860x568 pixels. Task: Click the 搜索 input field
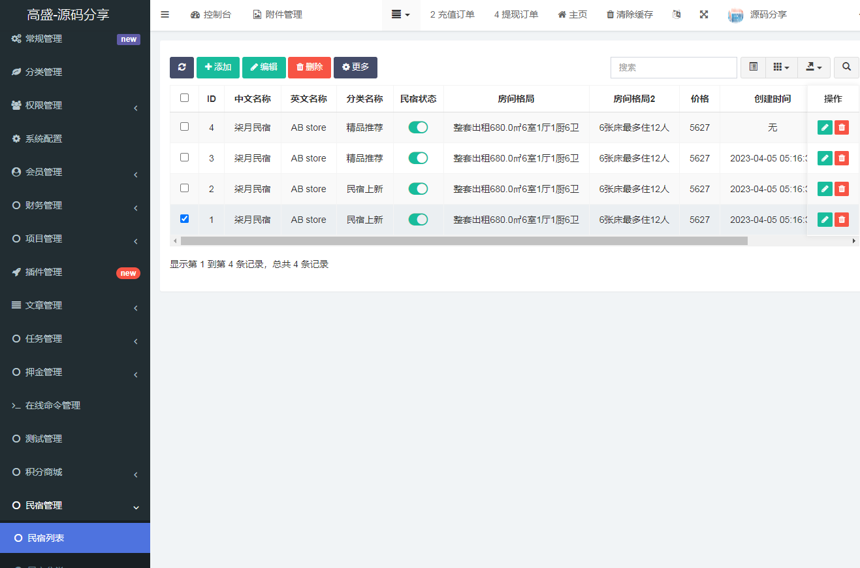(x=673, y=67)
